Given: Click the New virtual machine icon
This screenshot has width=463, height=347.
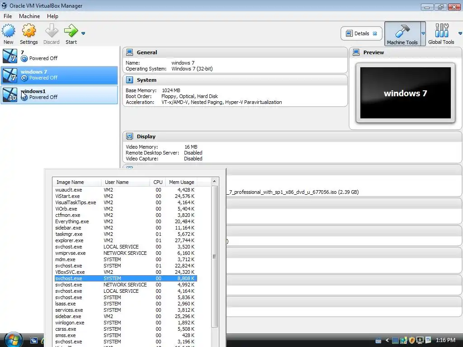Looking at the screenshot, I should 8,31.
